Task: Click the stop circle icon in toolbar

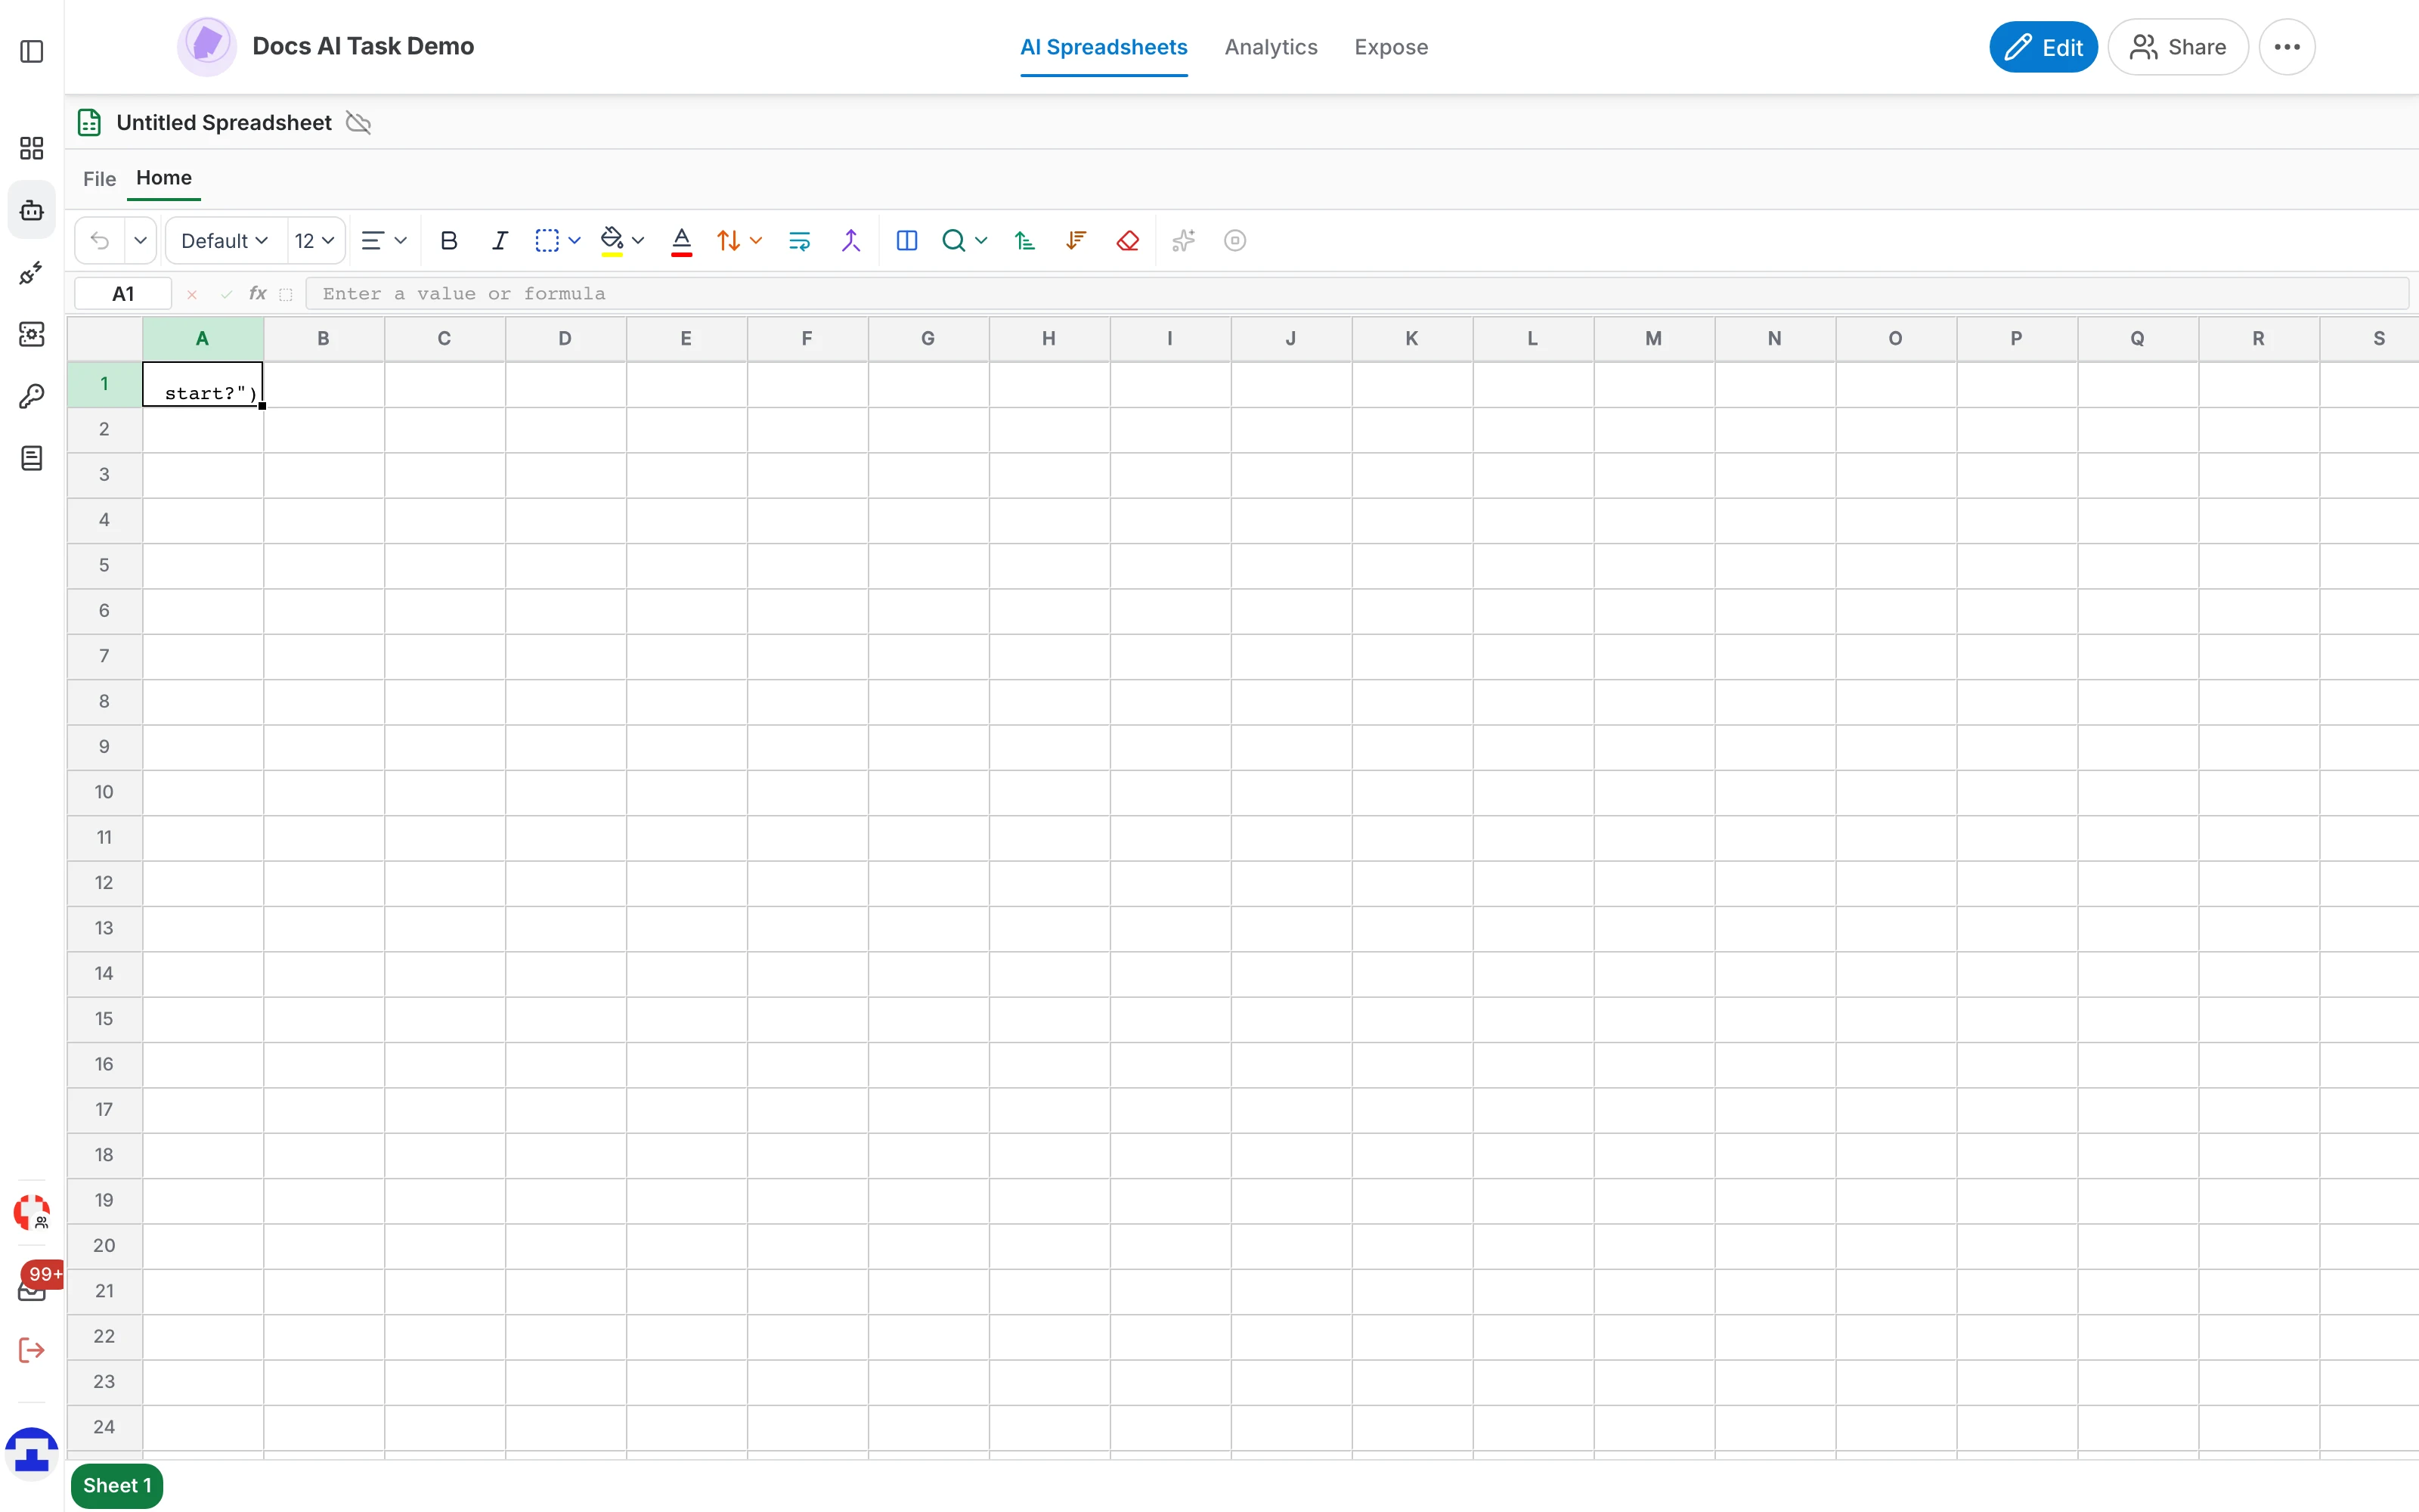Action: click(x=1235, y=241)
